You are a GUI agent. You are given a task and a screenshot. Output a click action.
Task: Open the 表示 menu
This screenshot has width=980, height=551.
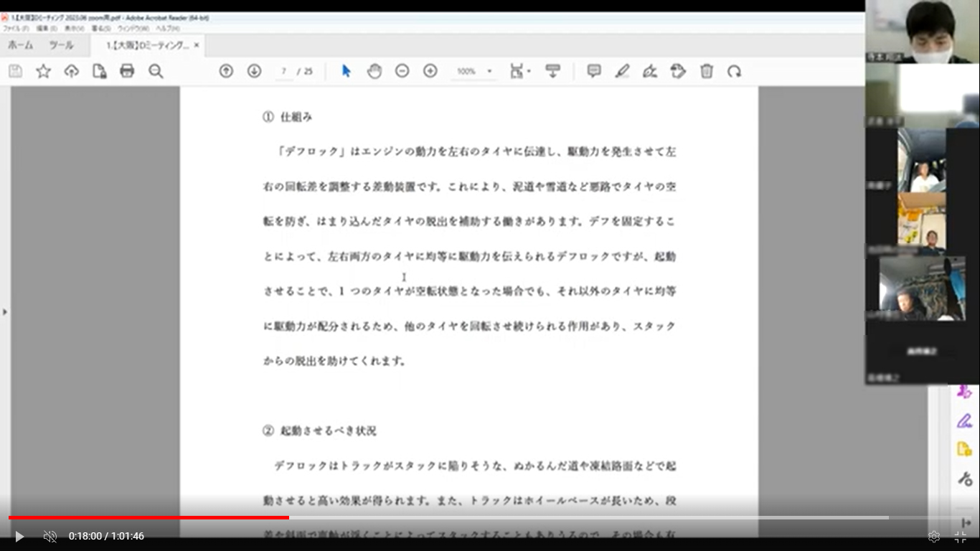74,29
